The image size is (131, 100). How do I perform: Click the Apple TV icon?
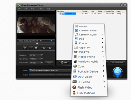[x=76, y=47]
